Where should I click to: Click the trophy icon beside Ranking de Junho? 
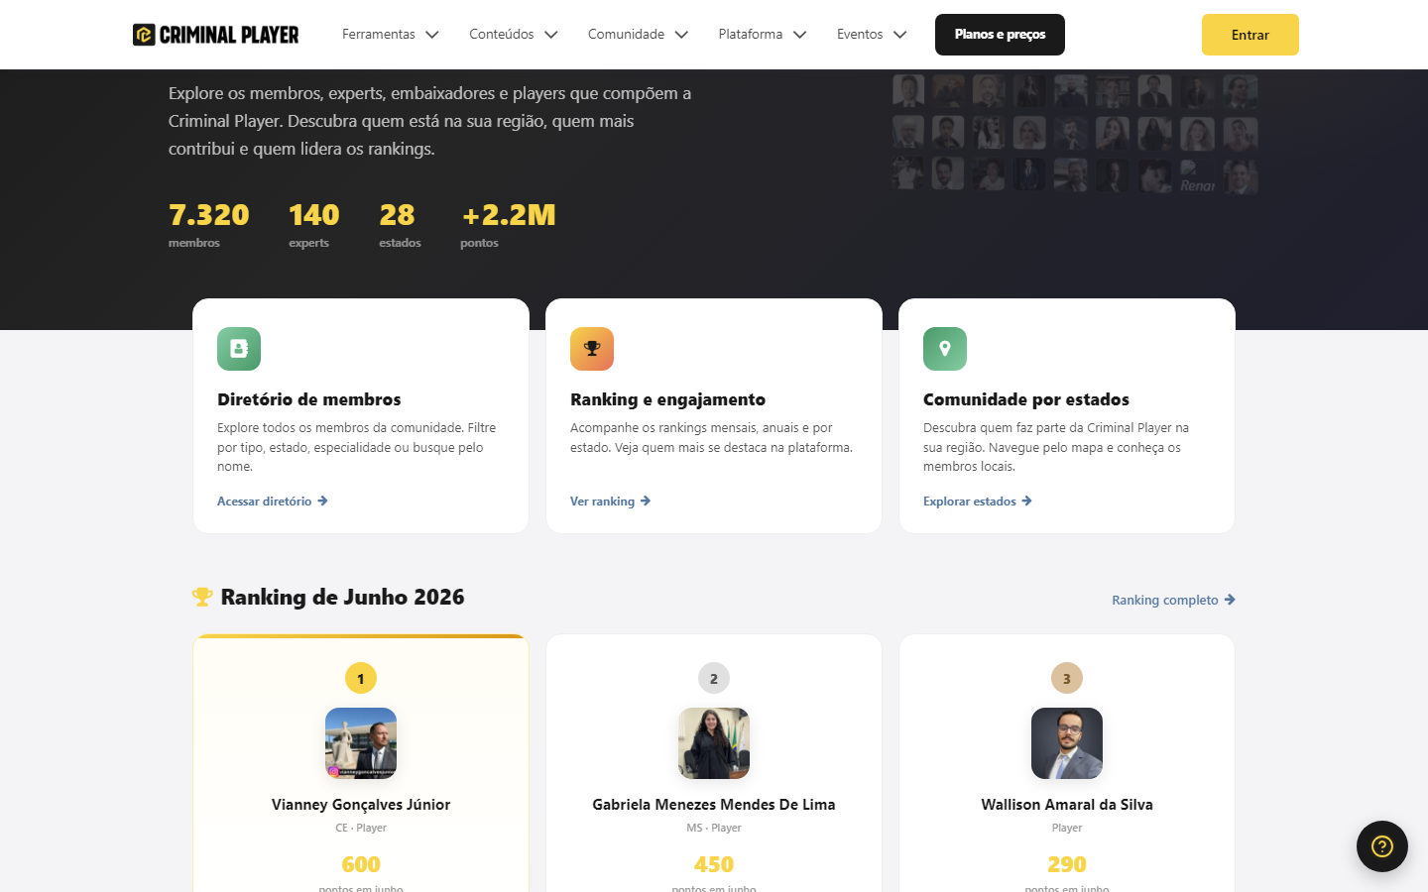[202, 597]
